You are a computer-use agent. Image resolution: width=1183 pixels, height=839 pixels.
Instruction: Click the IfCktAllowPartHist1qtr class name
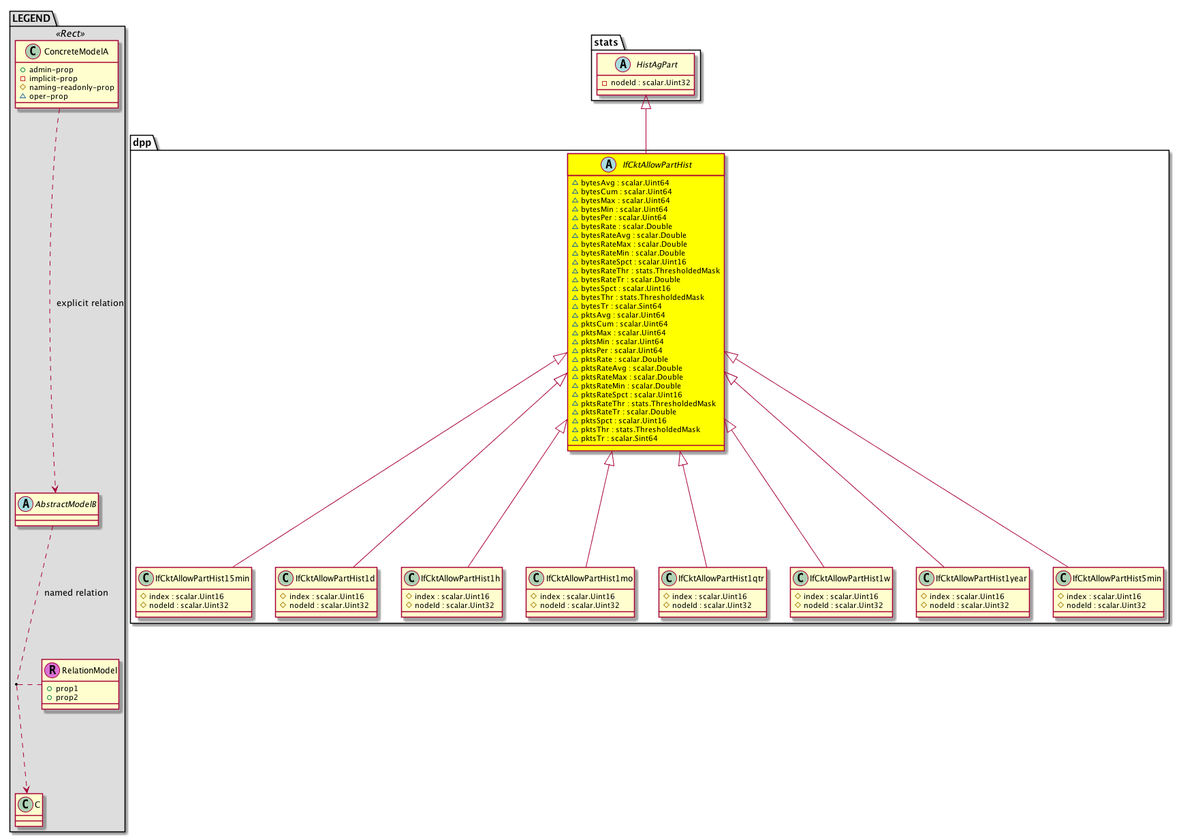pyautogui.click(x=721, y=579)
